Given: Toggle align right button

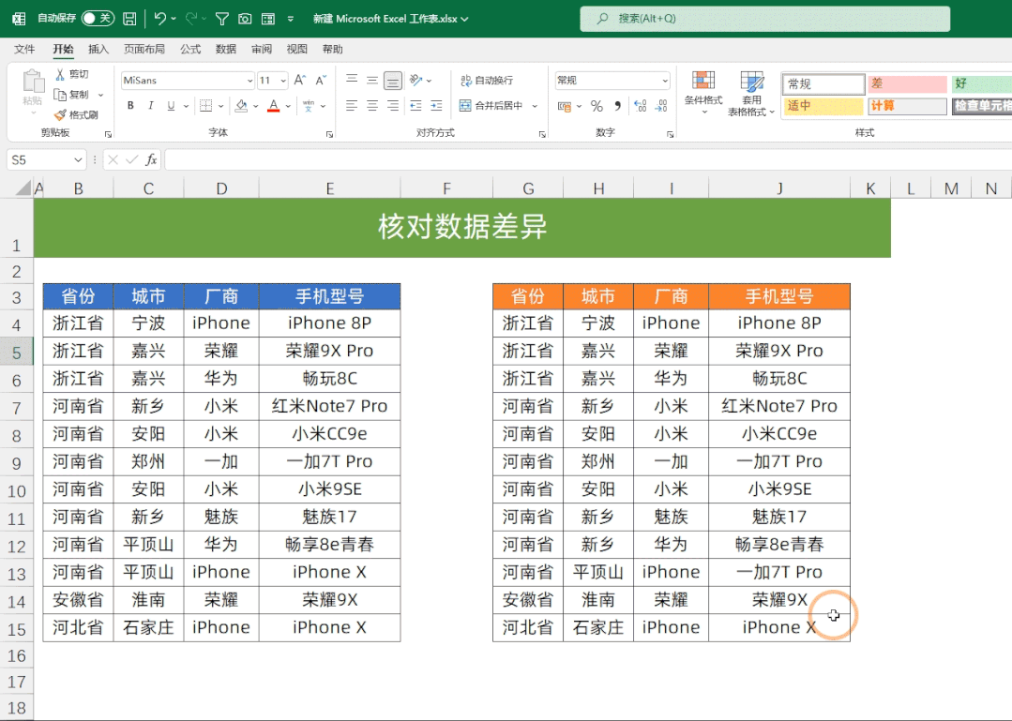Looking at the screenshot, I should coord(392,106).
